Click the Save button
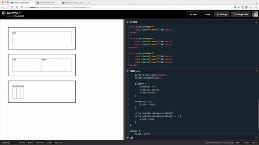This screenshot has height=145, width=259. 193,14
